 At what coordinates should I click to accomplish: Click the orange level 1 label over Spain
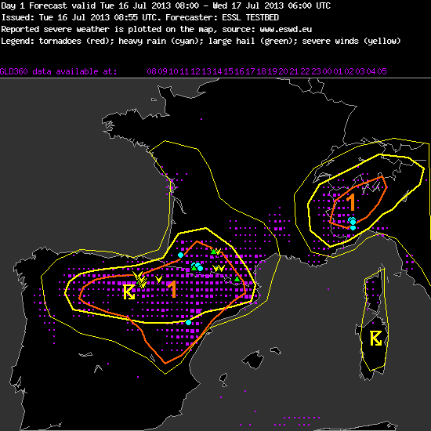coord(172,289)
